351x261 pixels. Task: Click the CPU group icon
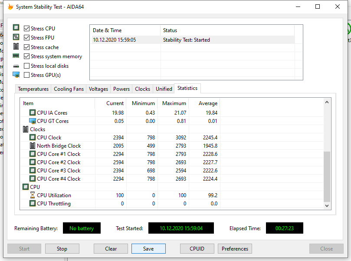[x=26, y=187]
